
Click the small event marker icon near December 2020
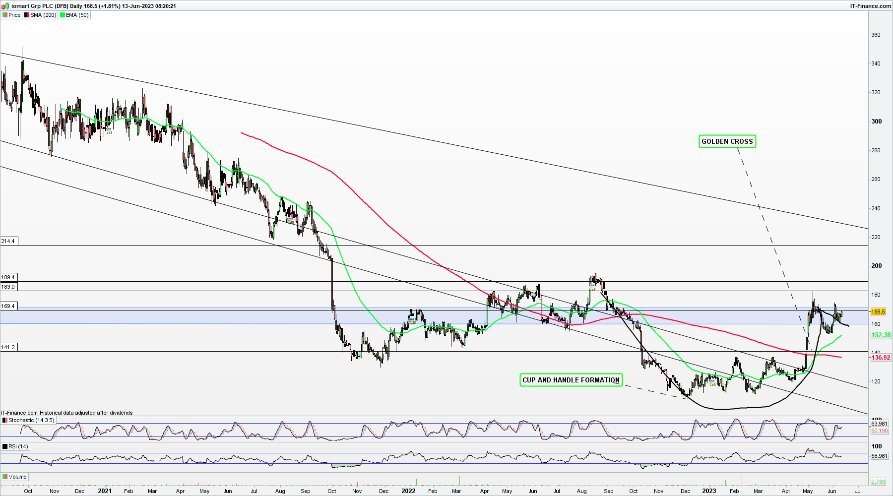coord(109,131)
